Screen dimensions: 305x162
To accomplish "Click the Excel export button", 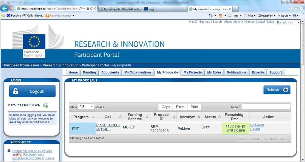I will [x=180, y=107].
